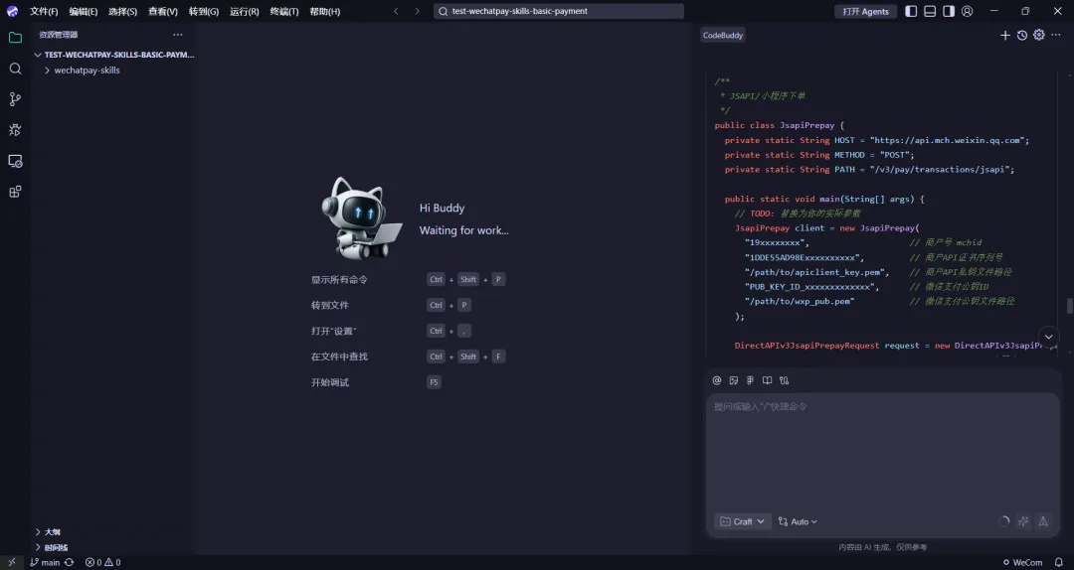Open the 编辑(E) menu

[83, 12]
